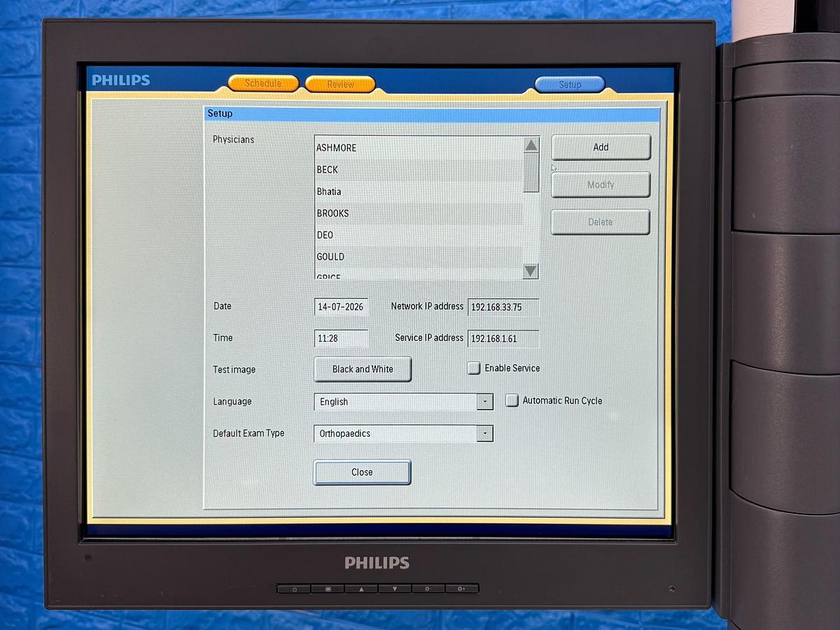This screenshot has height=630, width=840.
Task: Click the Close button in Setup
Action: point(362,472)
